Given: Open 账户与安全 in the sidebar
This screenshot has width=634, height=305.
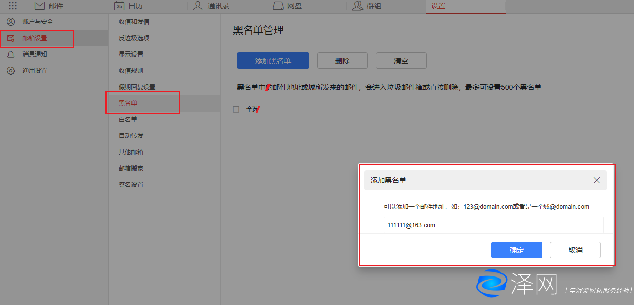Looking at the screenshot, I should (38, 22).
